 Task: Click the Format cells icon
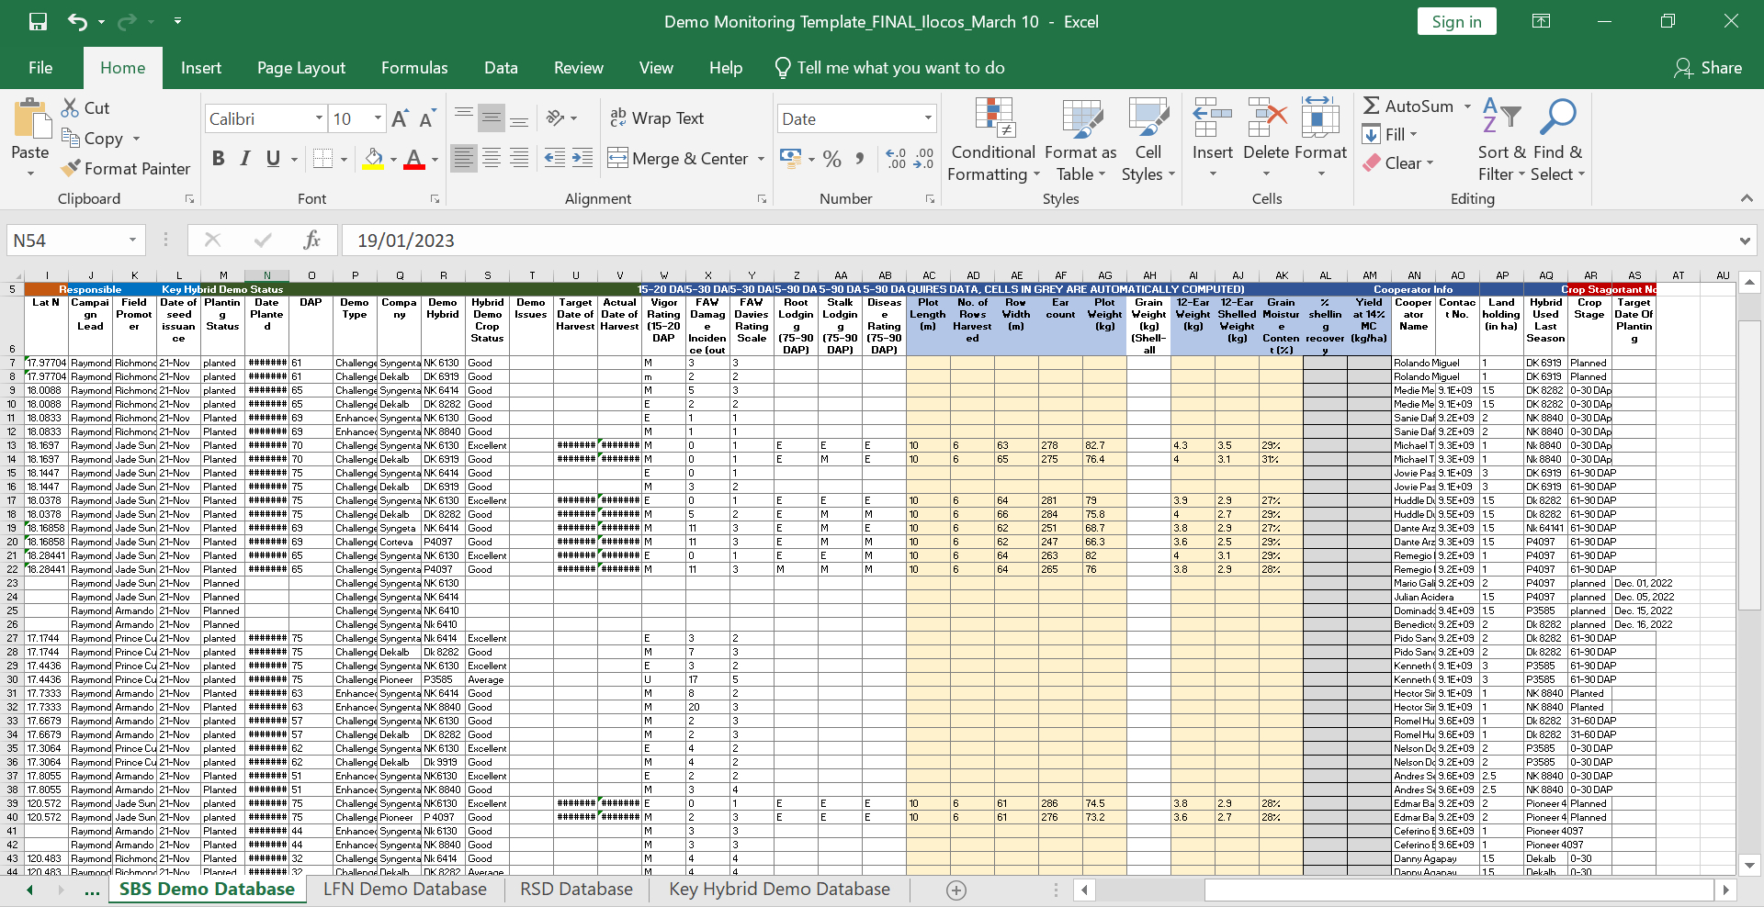pyautogui.click(x=1320, y=118)
